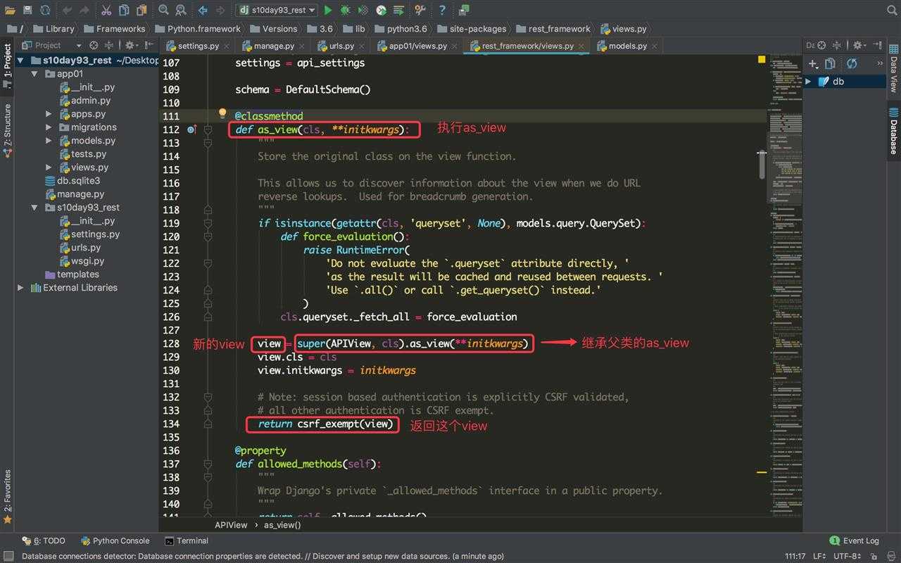Select settings.py under s10day93_rest folder
Screen dimensions: 901x563
pyautogui.click(x=88, y=234)
